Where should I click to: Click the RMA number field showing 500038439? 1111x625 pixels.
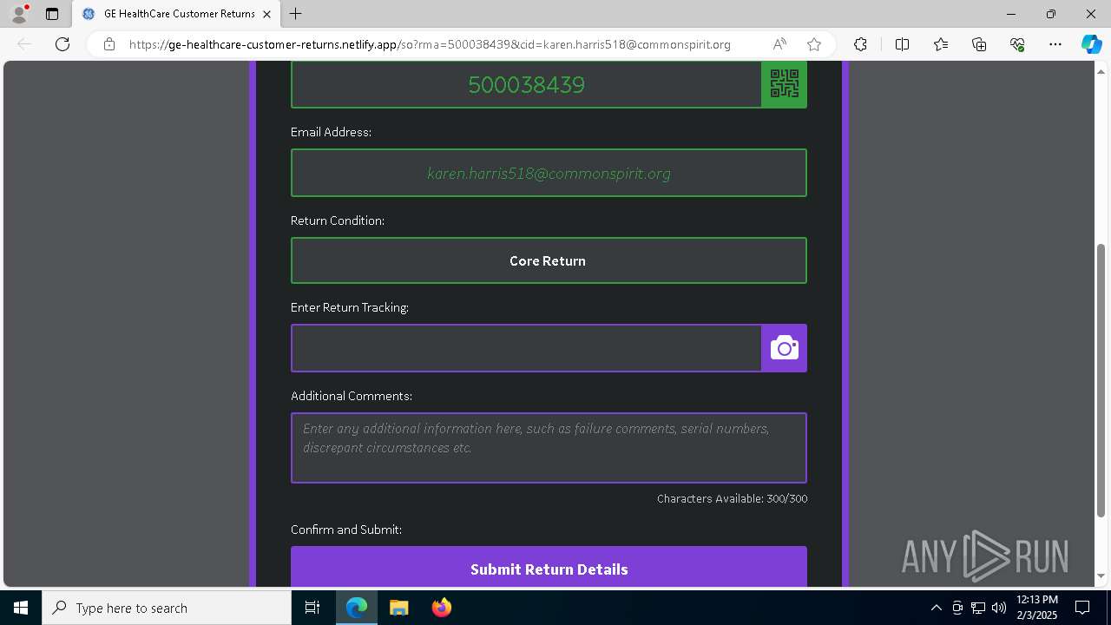[x=526, y=84]
